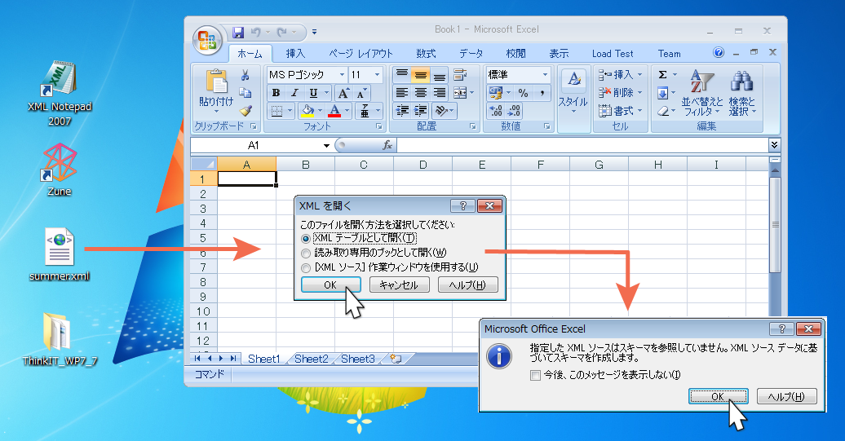This screenshot has height=441, width=845.
Task: Confirm OK in XML open dialog
Action: click(x=330, y=284)
